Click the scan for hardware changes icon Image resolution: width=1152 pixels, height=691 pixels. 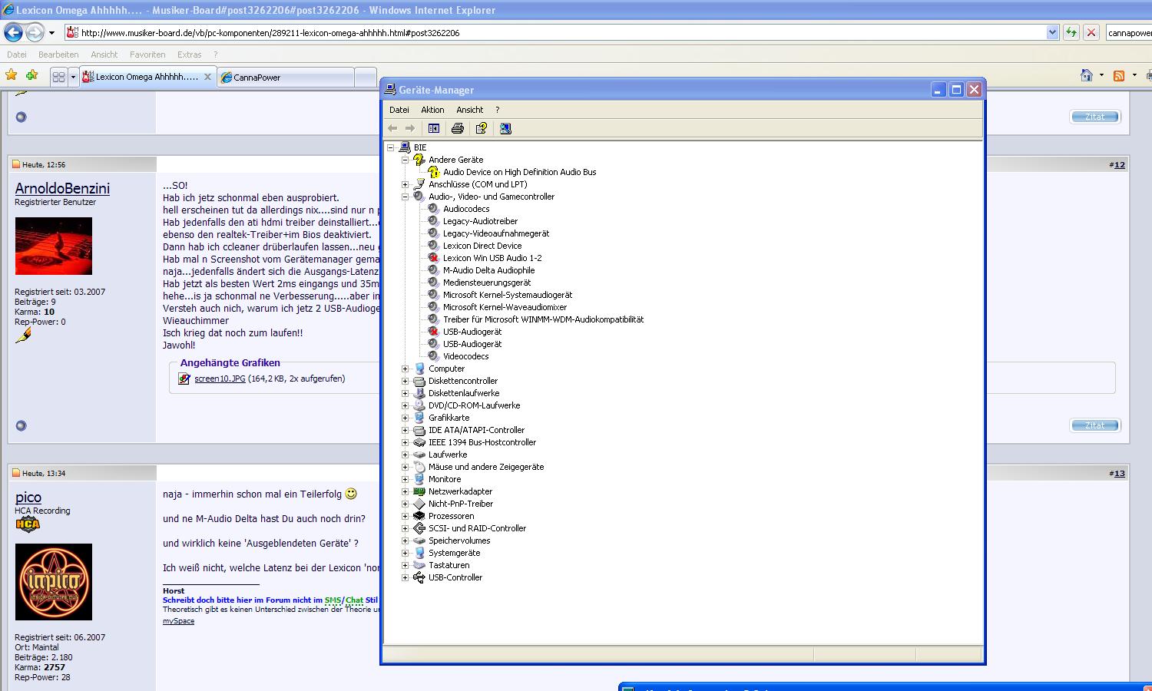(x=505, y=128)
